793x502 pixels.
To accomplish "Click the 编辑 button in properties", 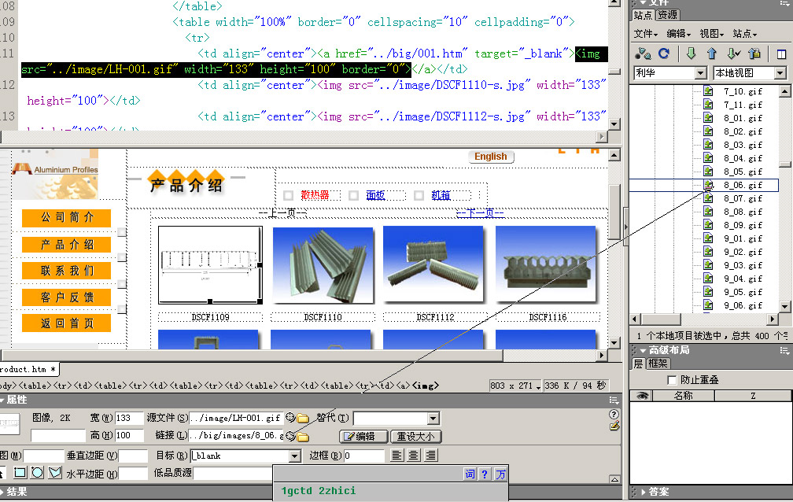I will (x=363, y=436).
